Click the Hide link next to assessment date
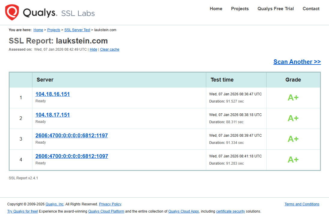The height and width of the screenshot is (218, 329). pos(93,49)
